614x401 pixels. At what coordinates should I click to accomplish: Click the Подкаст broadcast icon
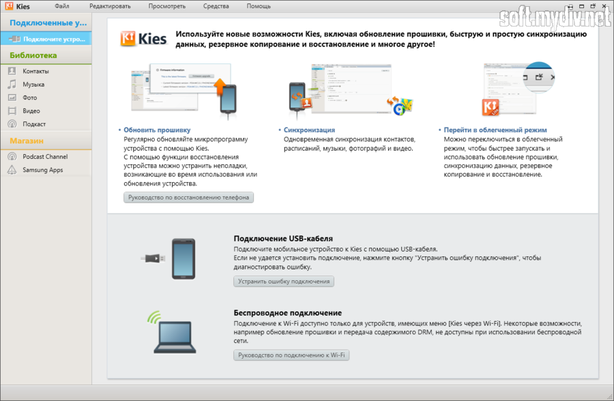click(12, 124)
